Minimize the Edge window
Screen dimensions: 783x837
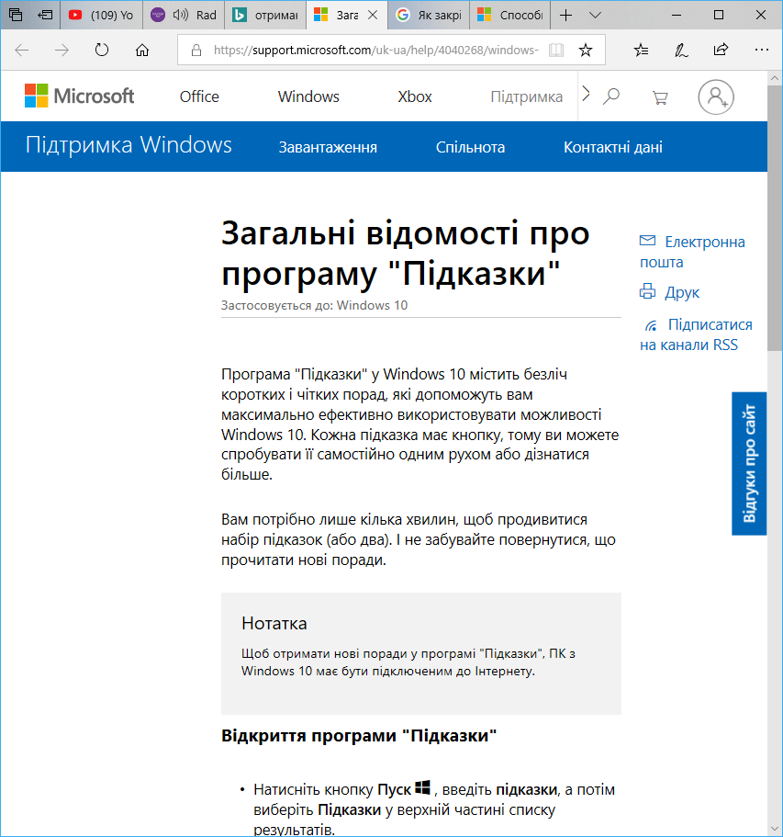pyautogui.click(x=677, y=15)
